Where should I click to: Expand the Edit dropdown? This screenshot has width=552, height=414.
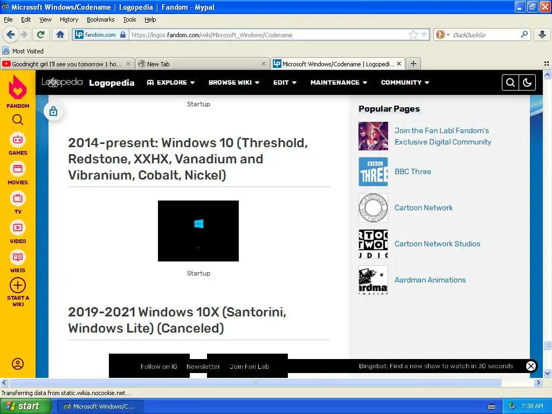tap(285, 82)
